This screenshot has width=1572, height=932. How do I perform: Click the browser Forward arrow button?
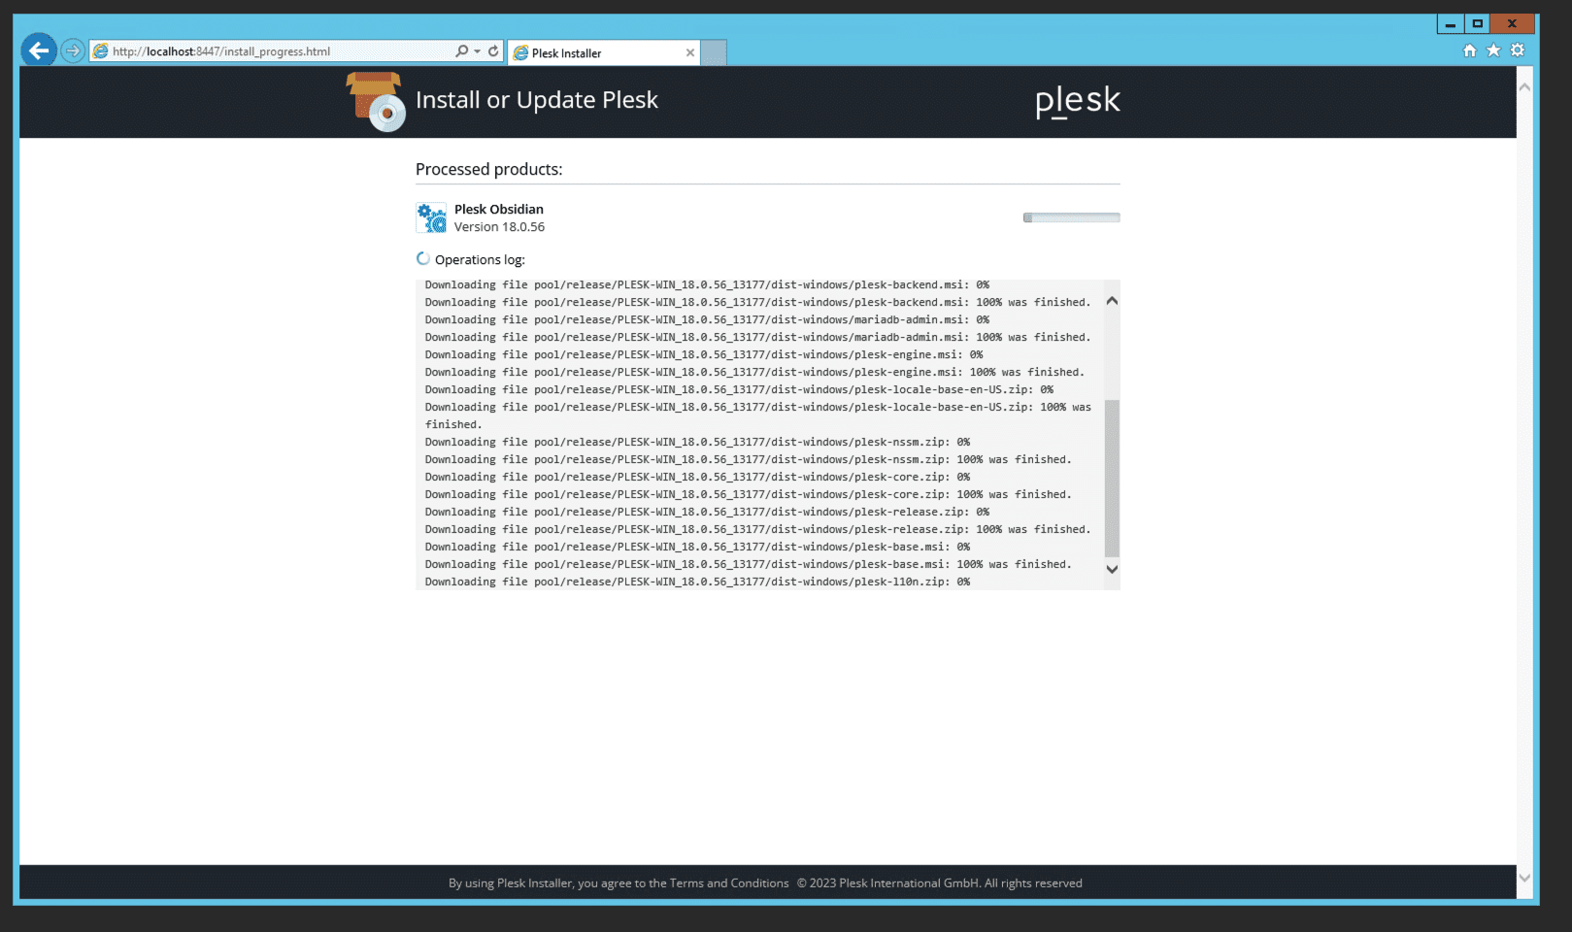click(73, 50)
